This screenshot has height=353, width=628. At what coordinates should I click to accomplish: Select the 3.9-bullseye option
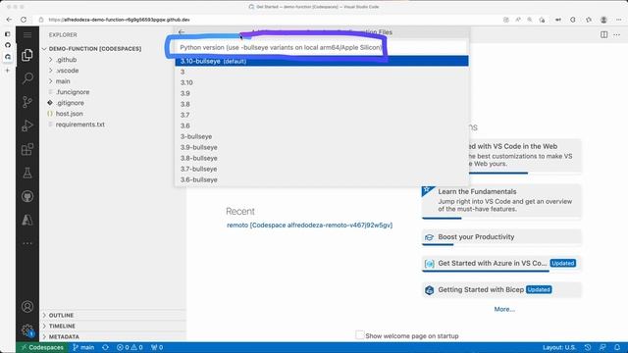(x=322, y=147)
